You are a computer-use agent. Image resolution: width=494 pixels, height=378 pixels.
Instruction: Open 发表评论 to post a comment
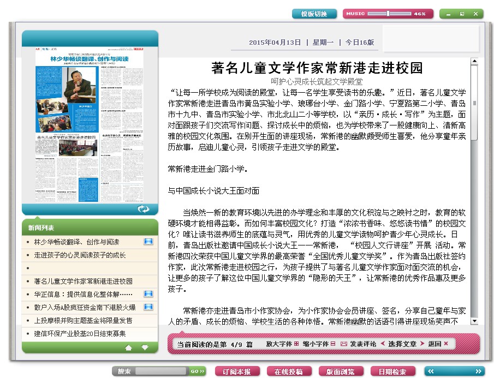pyautogui.click(x=359, y=344)
